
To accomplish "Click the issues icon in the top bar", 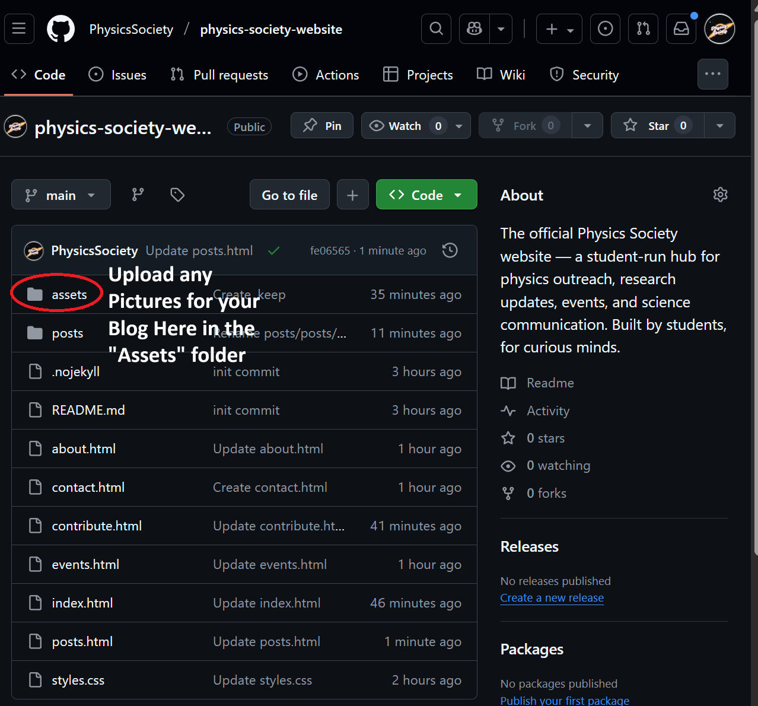I will [605, 28].
